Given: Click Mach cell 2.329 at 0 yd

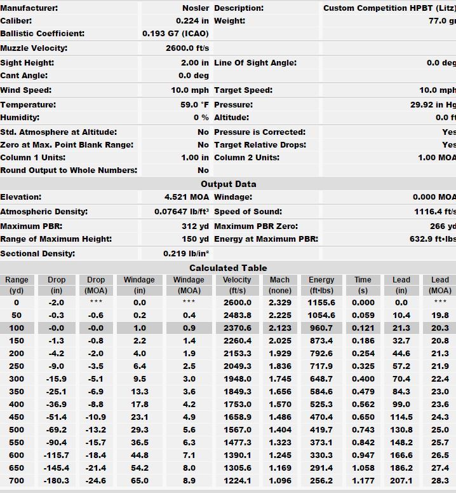Looking at the screenshot, I should [280, 302].
